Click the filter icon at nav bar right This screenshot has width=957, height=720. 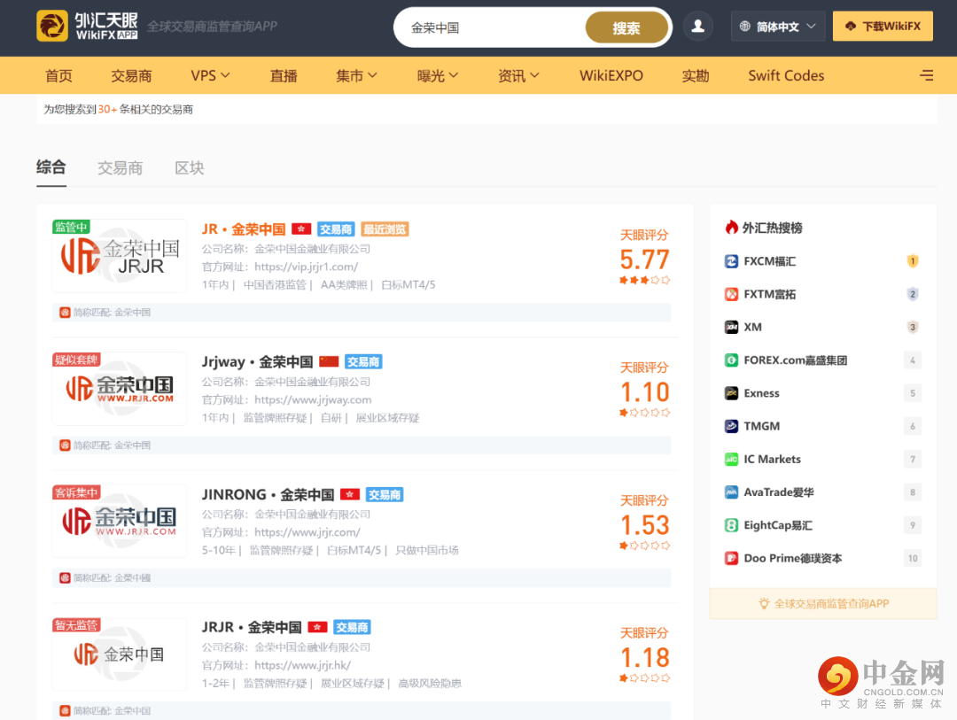(x=926, y=75)
